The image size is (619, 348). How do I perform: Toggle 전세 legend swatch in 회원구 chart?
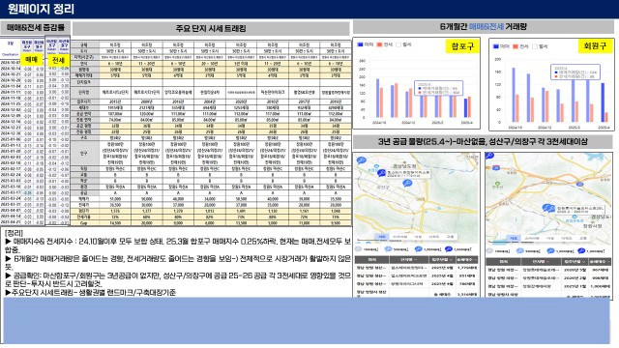[x=516, y=46]
